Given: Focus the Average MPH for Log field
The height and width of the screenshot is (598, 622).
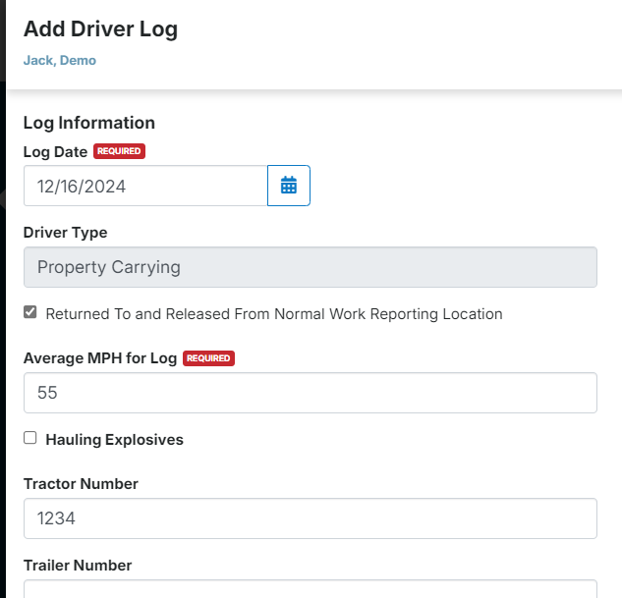Looking at the screenshot, I should tap(311, 393).
